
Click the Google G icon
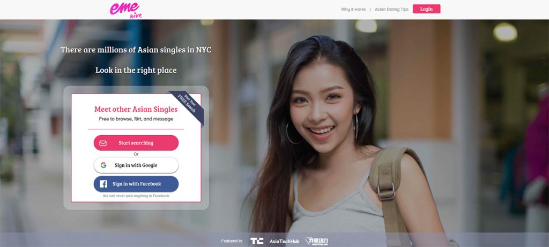click(x=103, y=165)
